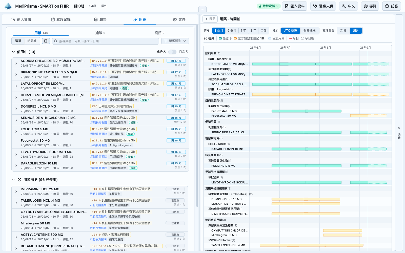
Task: Collapse the header with the up chevron
Action: pos(202,9)
